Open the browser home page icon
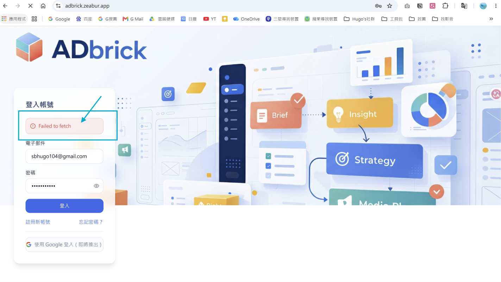This screenshot has width=501, height=282. (43, 6)
